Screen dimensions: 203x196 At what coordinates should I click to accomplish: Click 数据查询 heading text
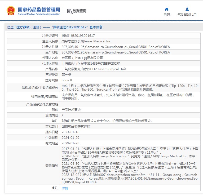(79, 11)
